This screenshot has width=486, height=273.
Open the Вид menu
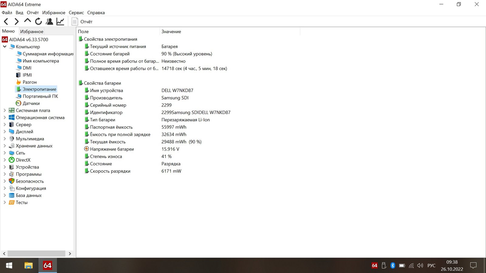pos(19,12)
